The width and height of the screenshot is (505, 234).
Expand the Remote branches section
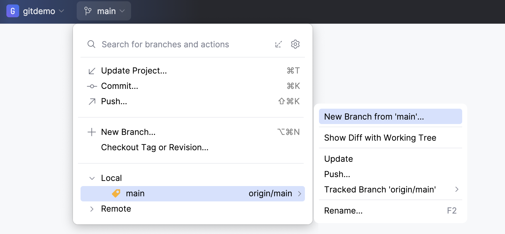92,209
